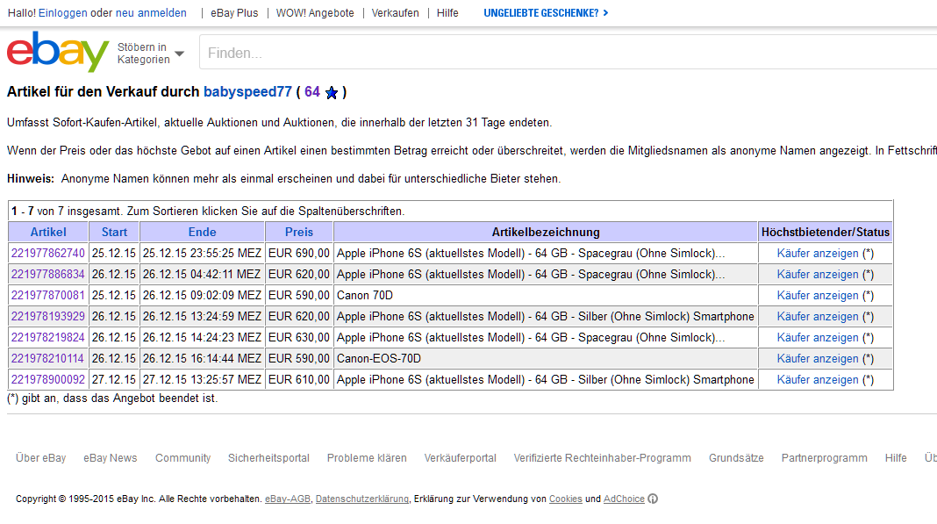Click the price EUR 690,00

299,253
